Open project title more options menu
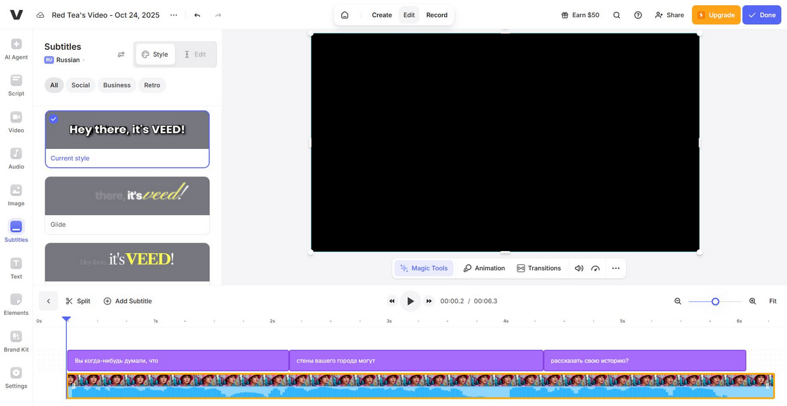This screenshot has height=406, width=787. click(173, 15)
